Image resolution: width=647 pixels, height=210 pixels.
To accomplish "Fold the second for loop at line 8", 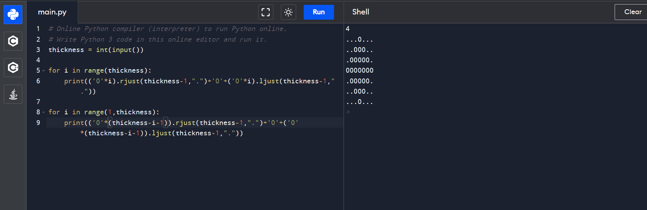I will point(44,112).
